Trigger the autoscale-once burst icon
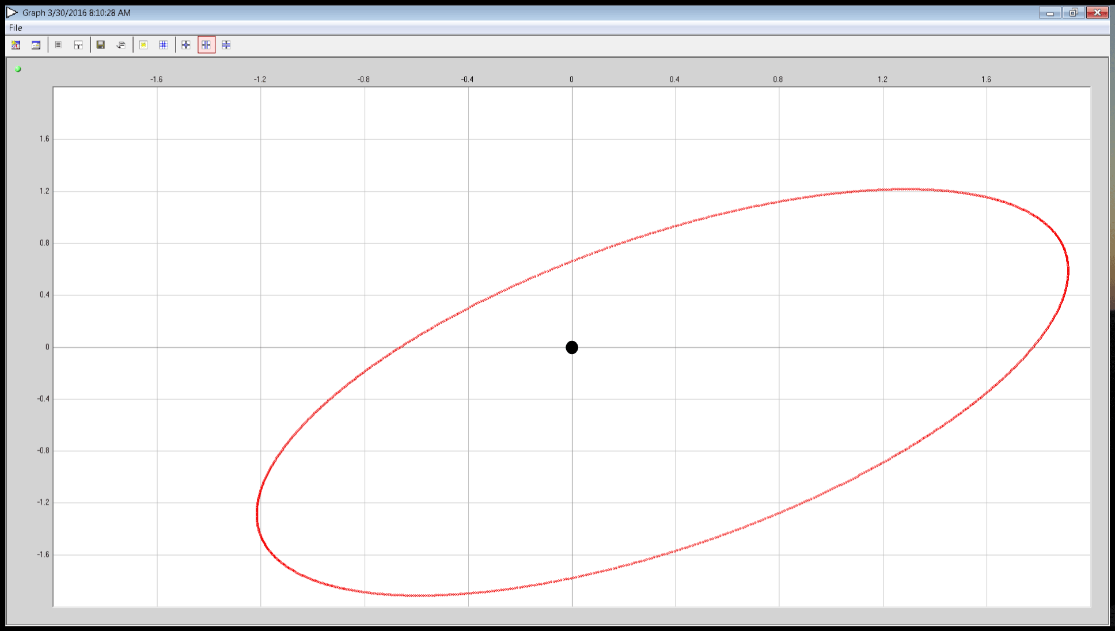The height and width of the screenshot is (631, 1115). coord(143,45)
